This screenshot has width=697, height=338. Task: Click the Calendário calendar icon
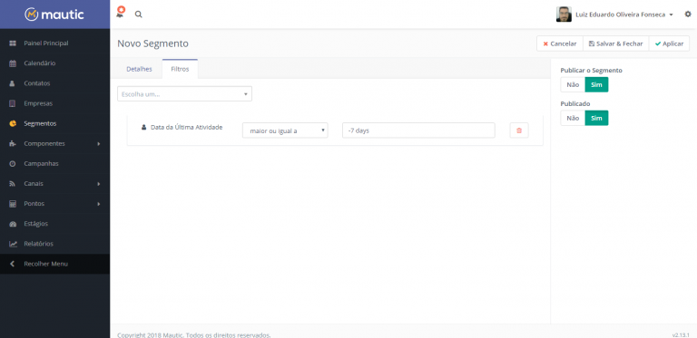tap(13, 63)
